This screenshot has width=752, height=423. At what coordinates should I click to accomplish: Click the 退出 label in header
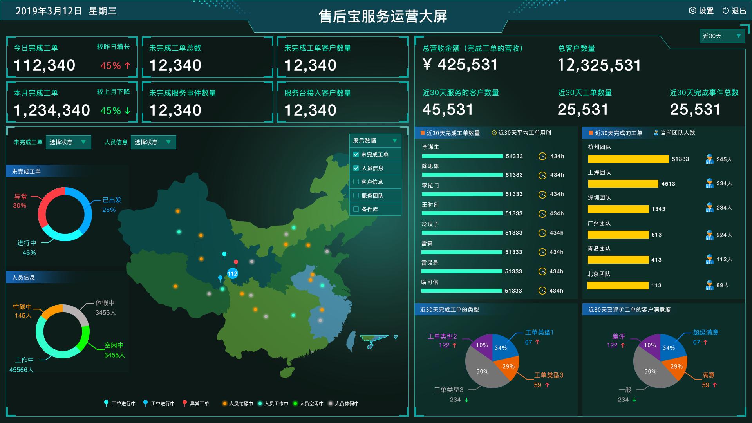pyautogui.click(x=739, y=11)
